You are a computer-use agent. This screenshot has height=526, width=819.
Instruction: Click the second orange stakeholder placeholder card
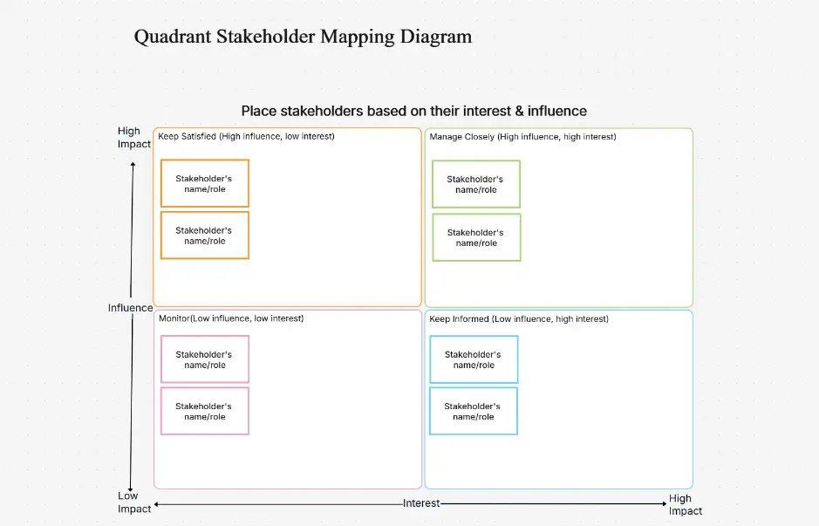204,235
